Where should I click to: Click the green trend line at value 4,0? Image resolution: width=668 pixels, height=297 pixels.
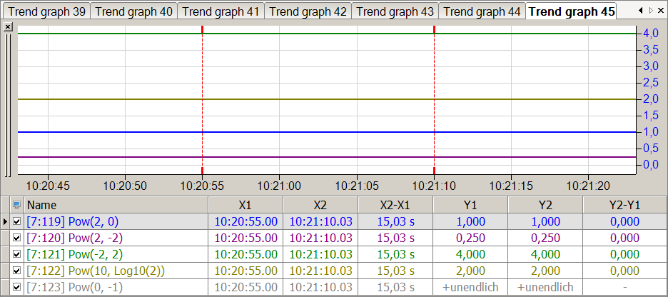(x=327, y=34)
